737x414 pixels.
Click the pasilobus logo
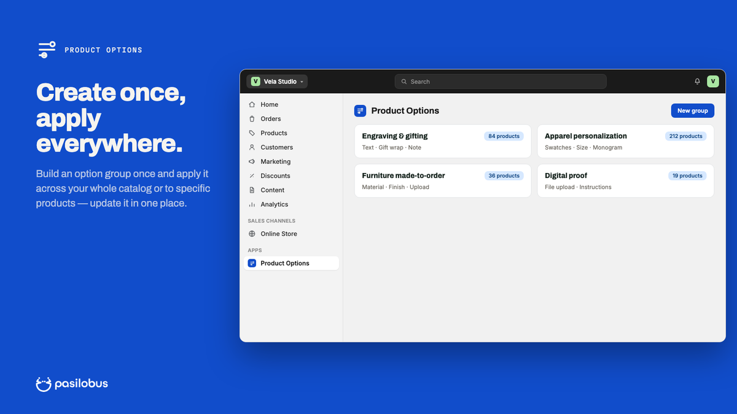72,384
